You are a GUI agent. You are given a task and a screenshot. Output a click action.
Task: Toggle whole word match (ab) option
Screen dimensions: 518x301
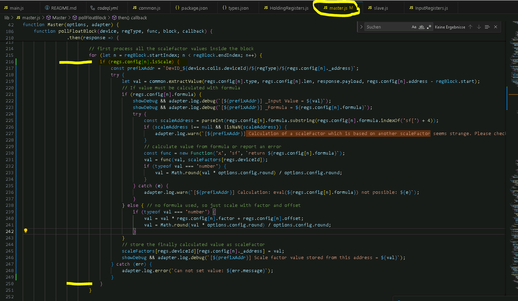coord(422,27)
